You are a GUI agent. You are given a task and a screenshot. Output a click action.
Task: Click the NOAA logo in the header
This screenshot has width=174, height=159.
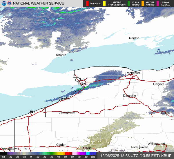pyautogui.click(x=3, y=3)
